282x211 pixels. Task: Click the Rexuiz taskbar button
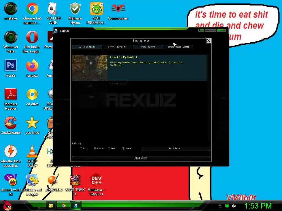pyautogui.click(x=76, y=206)
